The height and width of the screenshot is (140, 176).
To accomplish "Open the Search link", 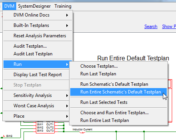I will 151,27.
